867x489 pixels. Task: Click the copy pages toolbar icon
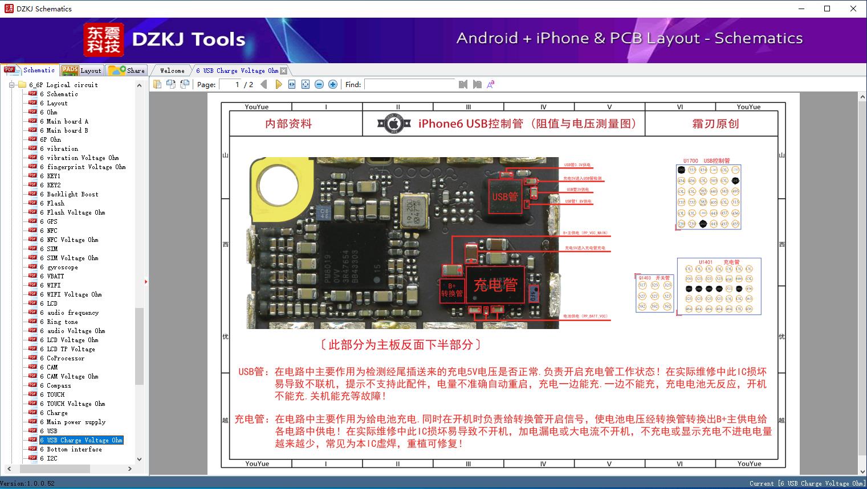pos(157,84)
